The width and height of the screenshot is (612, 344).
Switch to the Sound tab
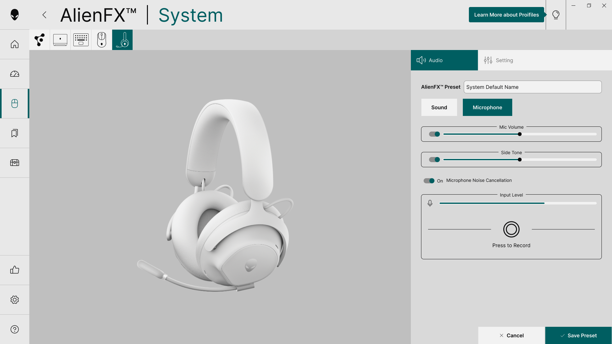[x=439, y=107]
